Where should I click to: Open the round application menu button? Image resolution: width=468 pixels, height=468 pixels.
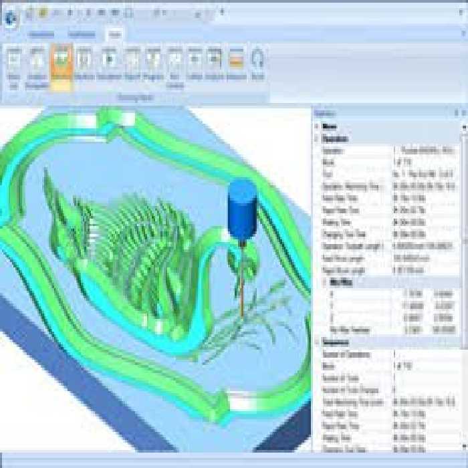tap(10, 17)
